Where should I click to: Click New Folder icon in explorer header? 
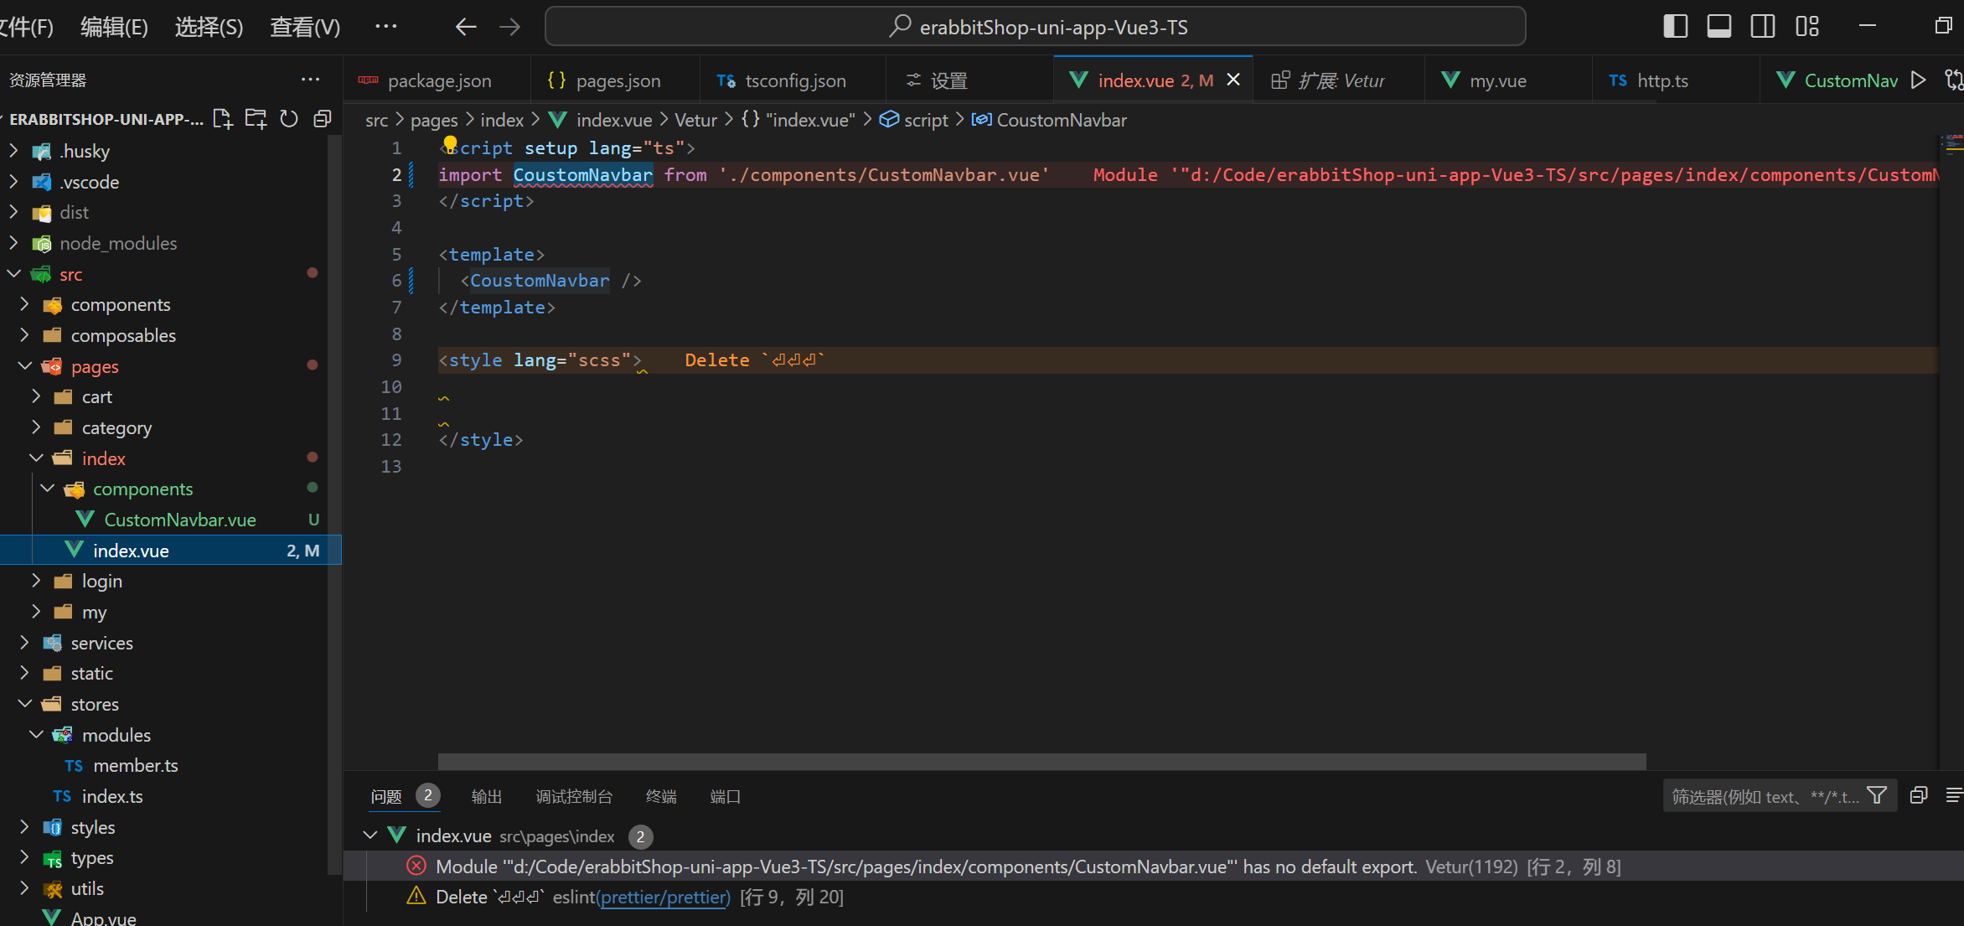coord(256,119)
